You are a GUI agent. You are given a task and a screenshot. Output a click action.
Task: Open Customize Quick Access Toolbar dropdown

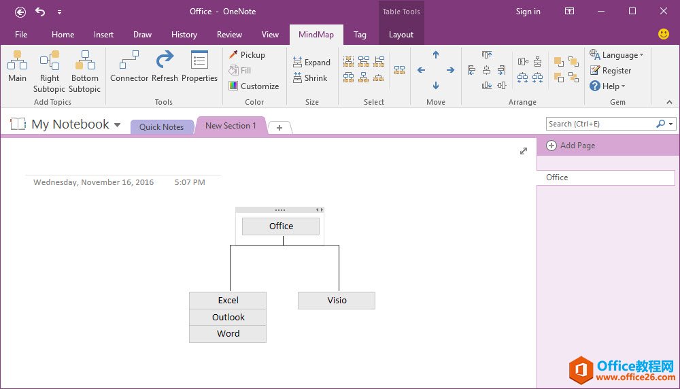pos(59,12)
